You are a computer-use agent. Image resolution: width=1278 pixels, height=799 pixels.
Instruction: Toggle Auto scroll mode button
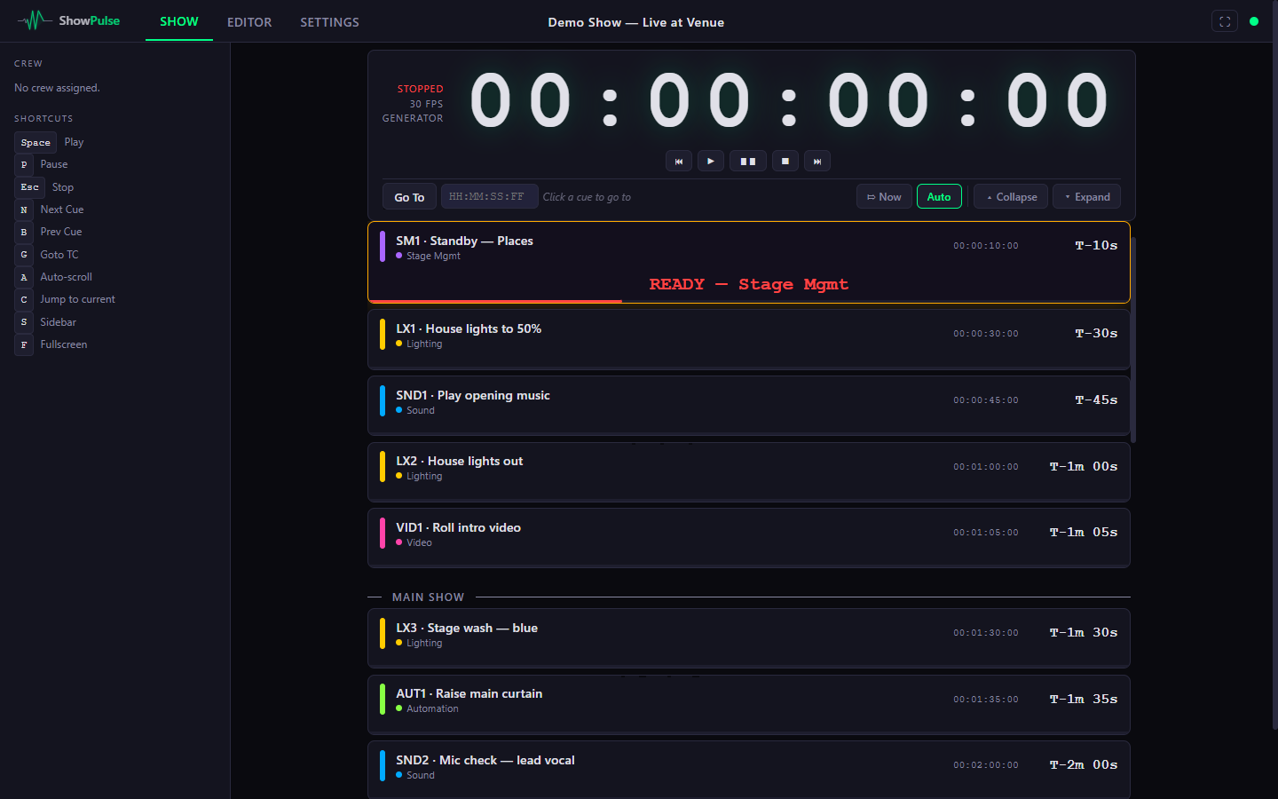pyautogui.click(x=939, y=196)
